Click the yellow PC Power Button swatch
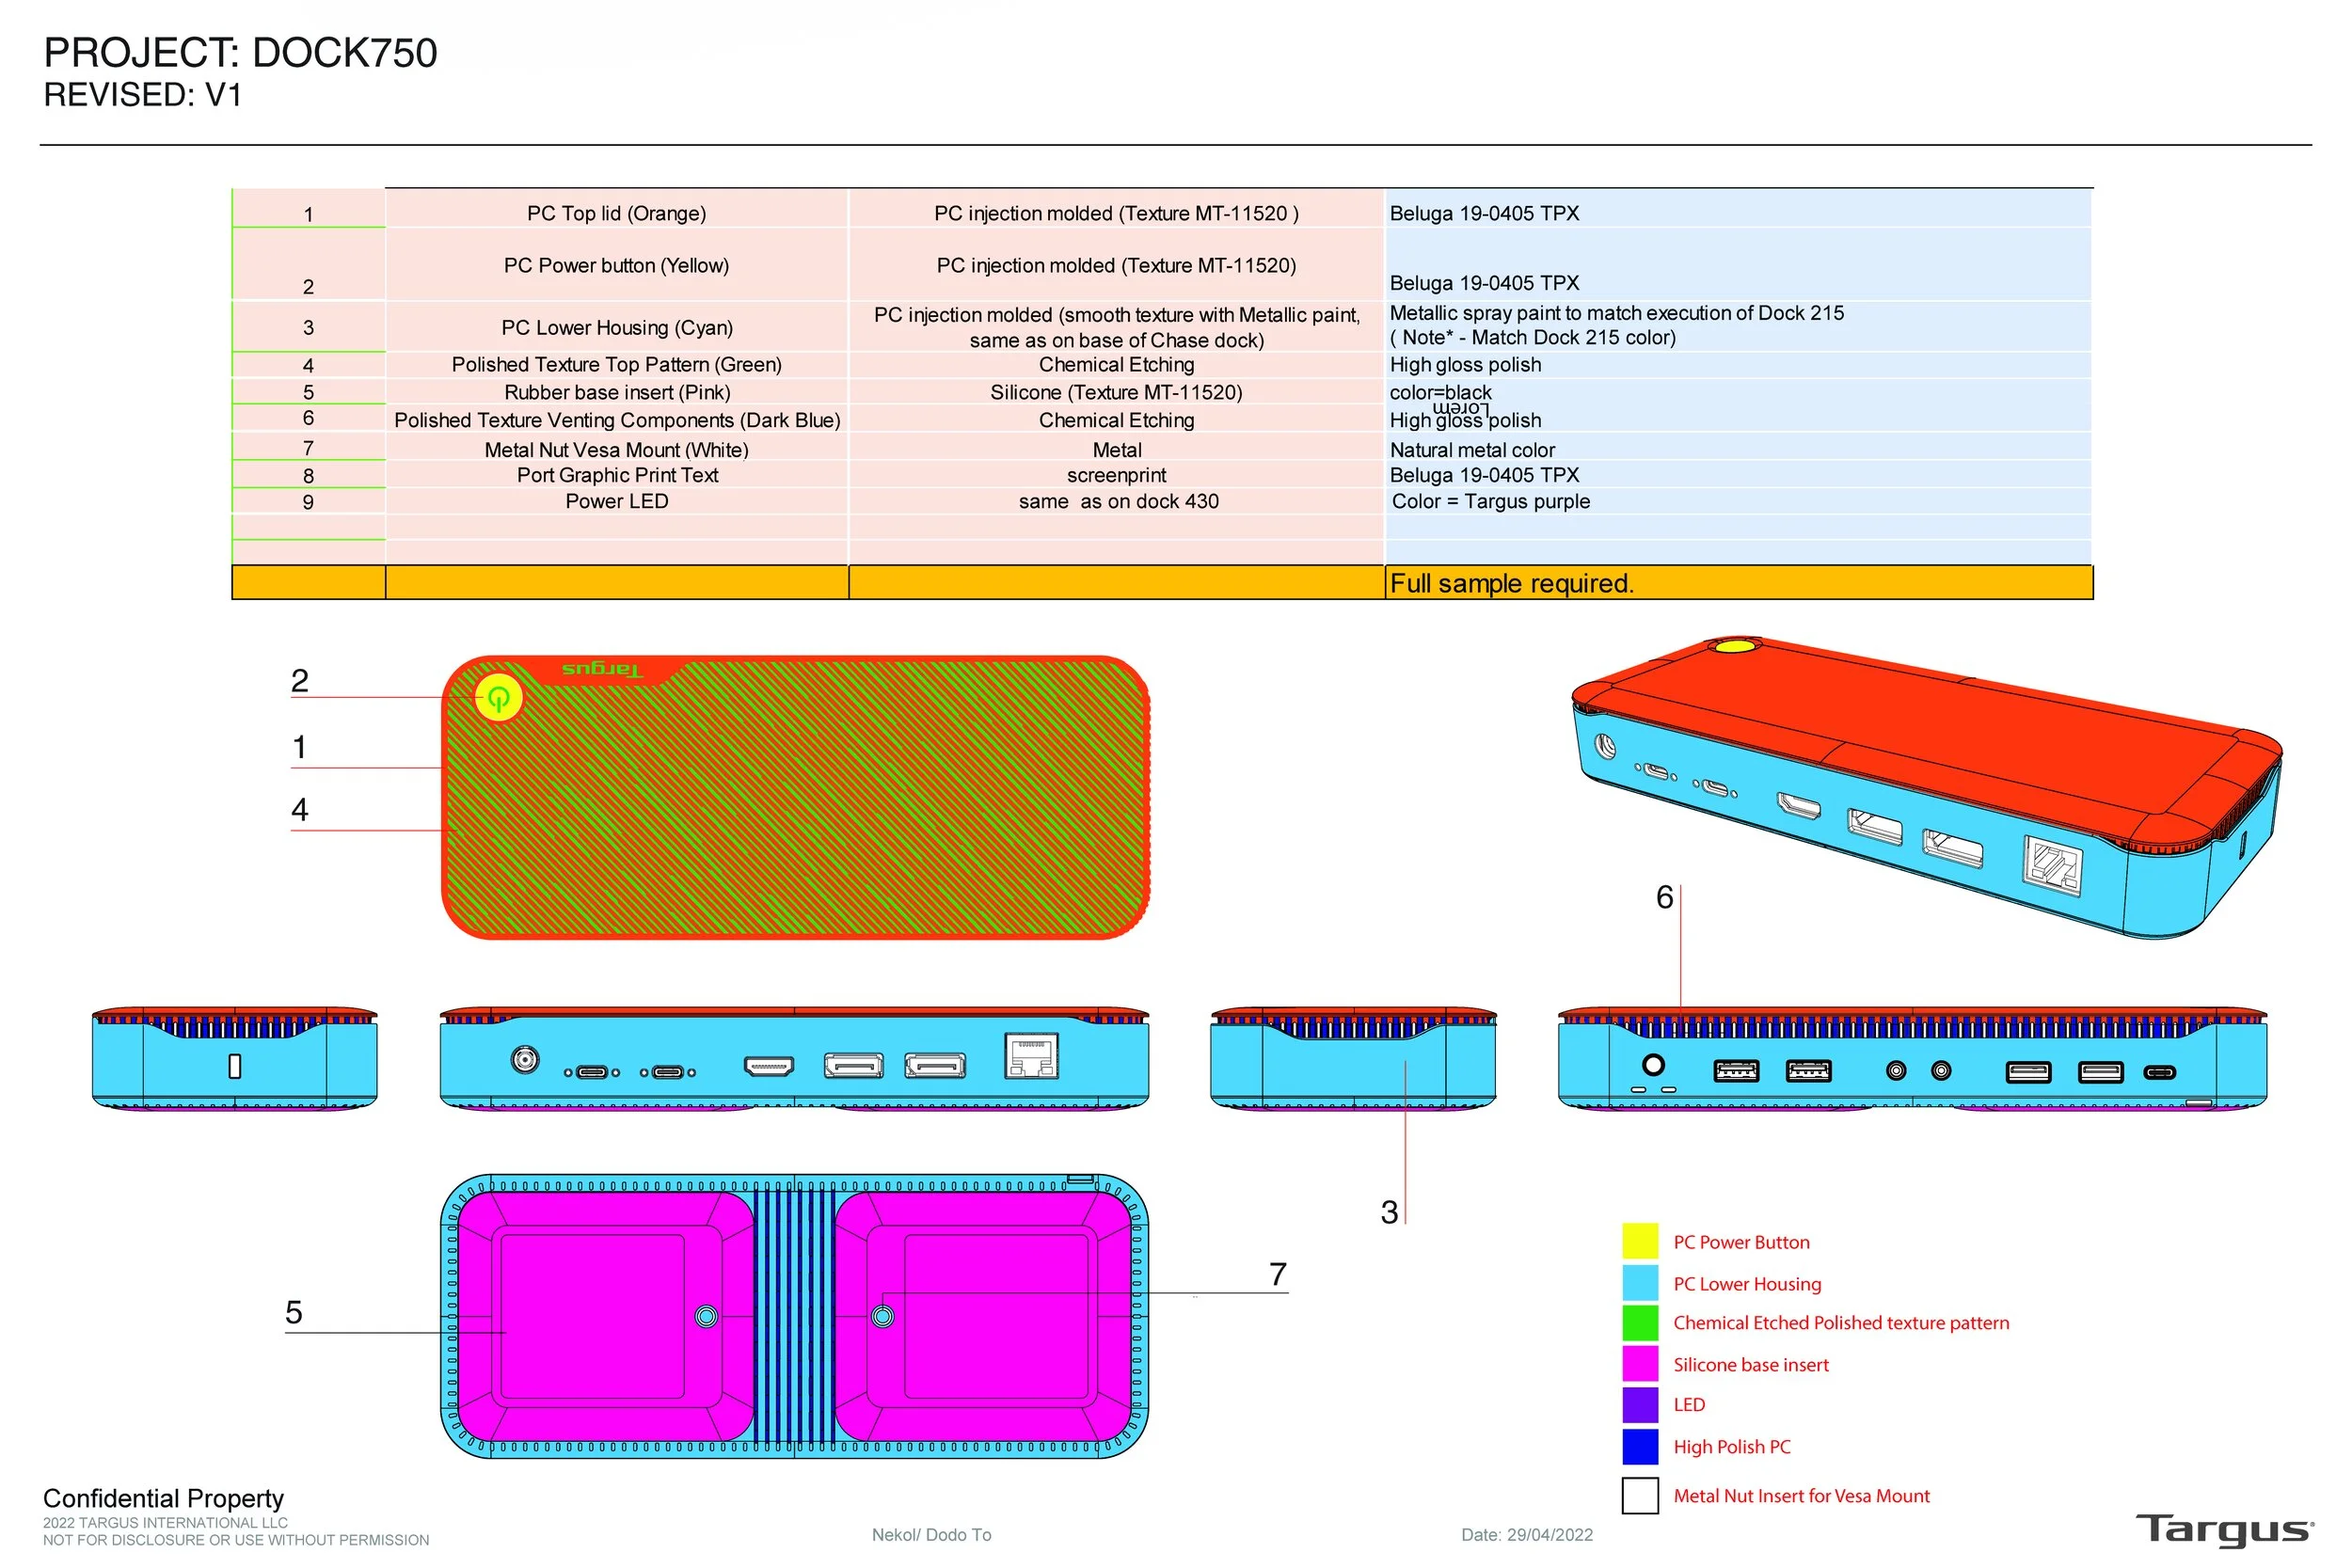The height and width of the screenshot is (1568, 2352). pos(1639,1241)
